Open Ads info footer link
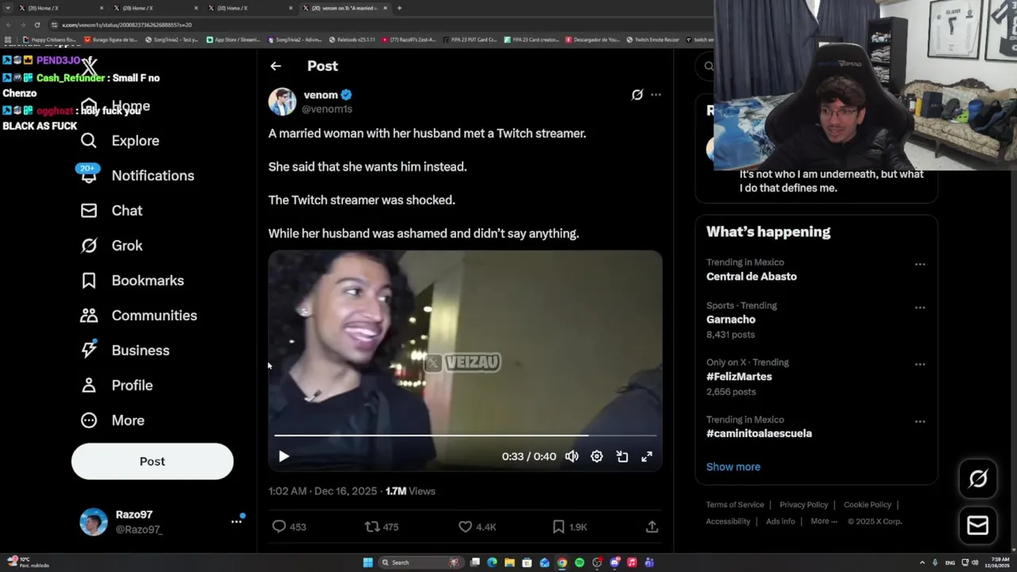Screen dimensions: 1017x572 (x=780, y=521)
